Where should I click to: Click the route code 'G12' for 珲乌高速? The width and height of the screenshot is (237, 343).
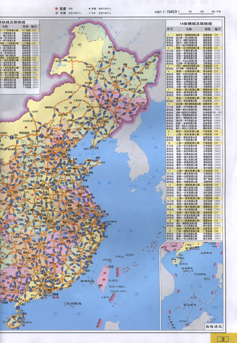[x=216, y=48]
